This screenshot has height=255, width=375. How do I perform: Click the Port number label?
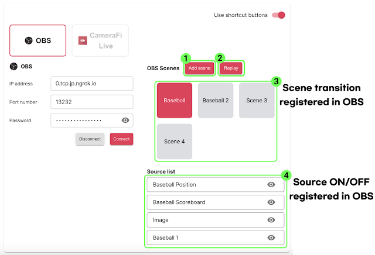coord(23,102)
